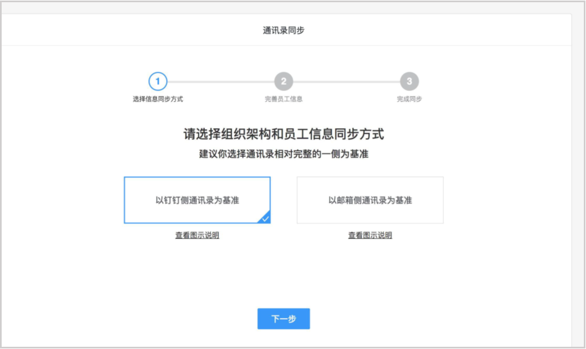This screenshot has width=586, height=349.
Task: Click the heading 请选择组织架构和员工信息同步方式
Action: (283, 134)
